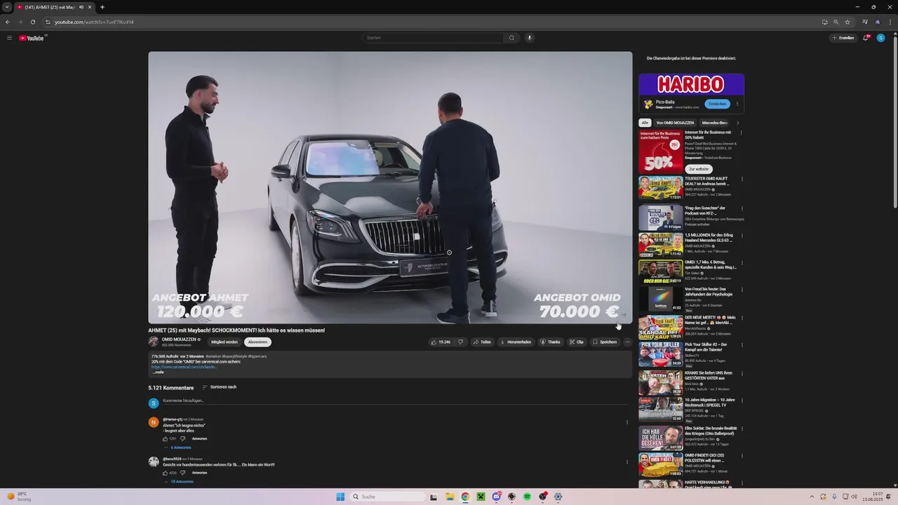This screenshot has width=898, height=505.
Task: Expand 6 Antworten replies
Action: click(178, 447)
